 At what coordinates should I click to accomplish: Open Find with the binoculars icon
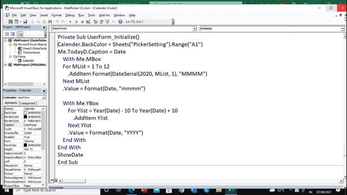pyautogui.click(x=50, y=22)
